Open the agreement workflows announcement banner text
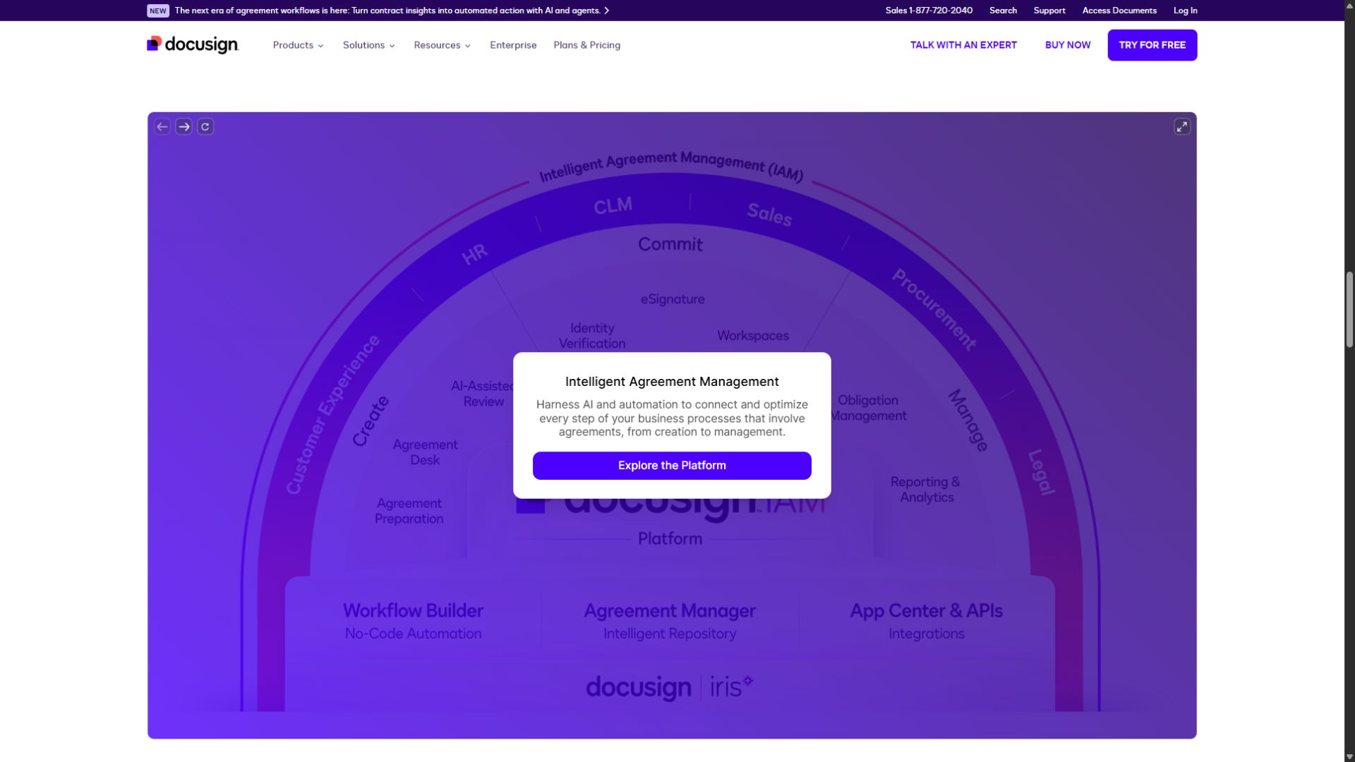Image resolution: width=1355 pixels, height=762 pixels. coord(387,11)
